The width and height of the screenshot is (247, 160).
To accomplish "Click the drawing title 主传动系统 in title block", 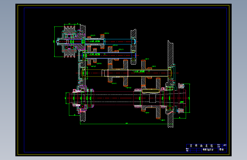I will pyautogui.click(x=201, y=146).
